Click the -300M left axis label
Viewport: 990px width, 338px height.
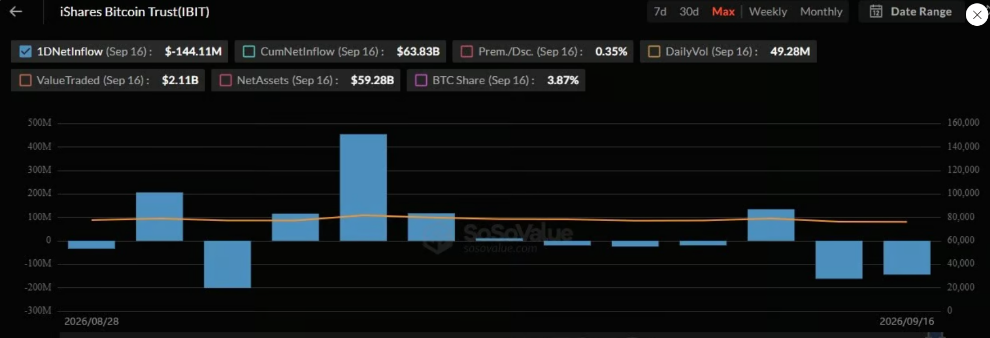coord(38,310)
